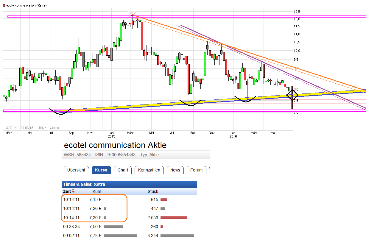366x245 pixels.
Task: Click the 12,5 price axis label
Action: [x=297, y=12]
